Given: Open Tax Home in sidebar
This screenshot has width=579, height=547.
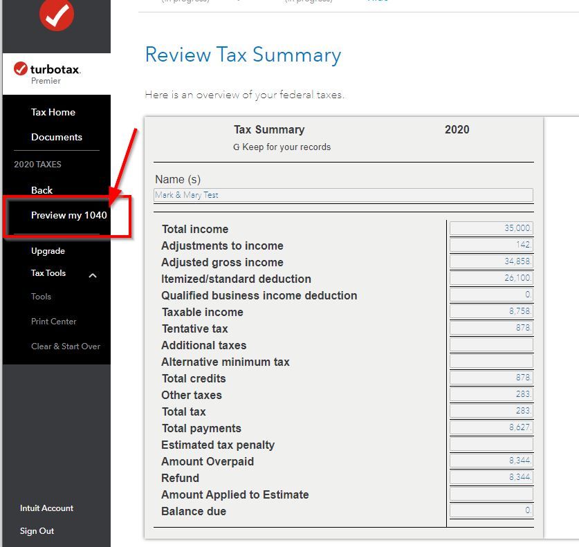Looking at the screenshot, I should 53,112.
